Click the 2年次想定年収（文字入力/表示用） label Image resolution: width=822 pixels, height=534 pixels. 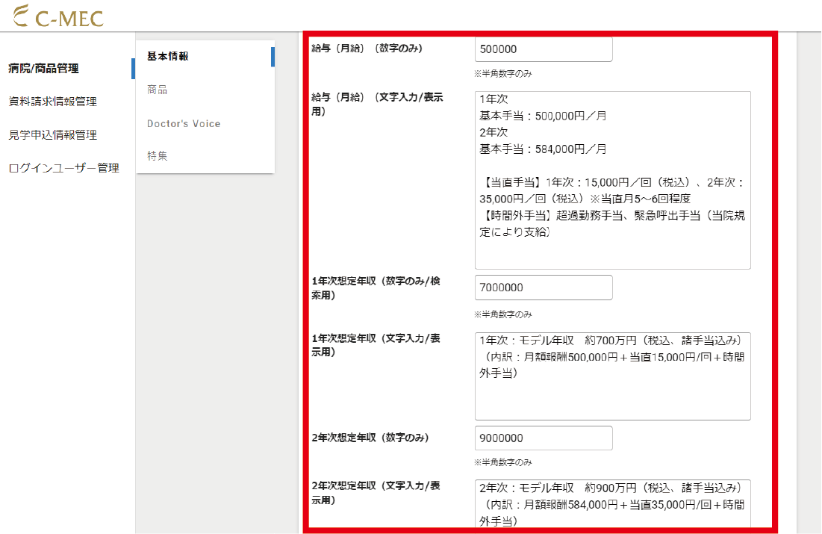pyautogui.click(x=376, y=493)
